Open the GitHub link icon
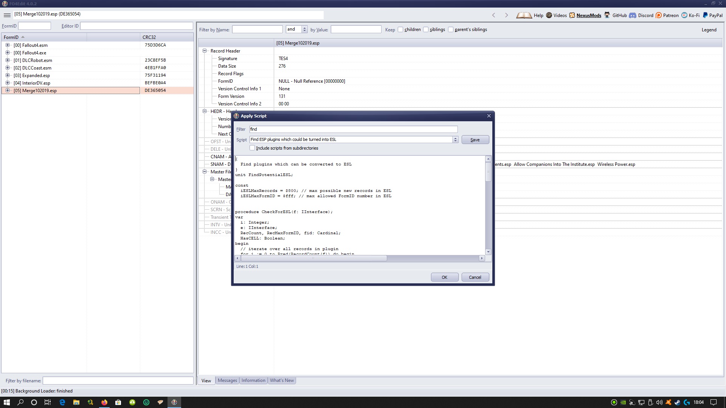Viewport: 726px width, 408px height. pos(607,15)
